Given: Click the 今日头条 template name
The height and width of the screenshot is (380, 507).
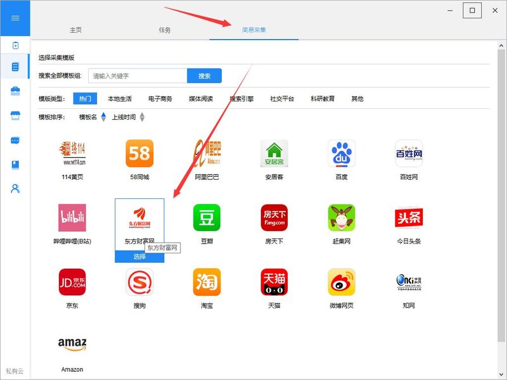Looking at the screenshot, I should [x=409, y=241].
